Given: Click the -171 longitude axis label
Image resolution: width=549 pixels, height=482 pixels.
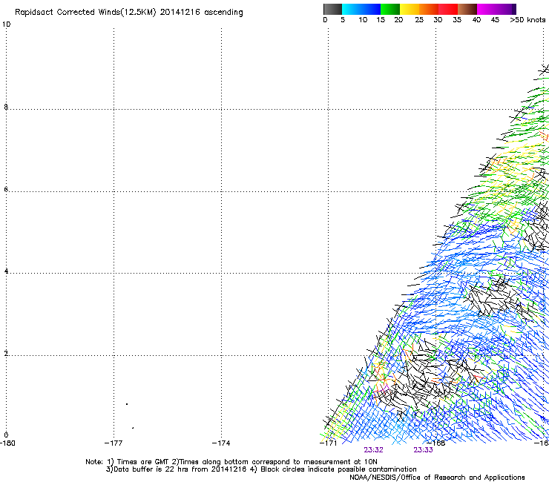Looking at the screenshot, I should pyautogui.click(x=328, y=443).
